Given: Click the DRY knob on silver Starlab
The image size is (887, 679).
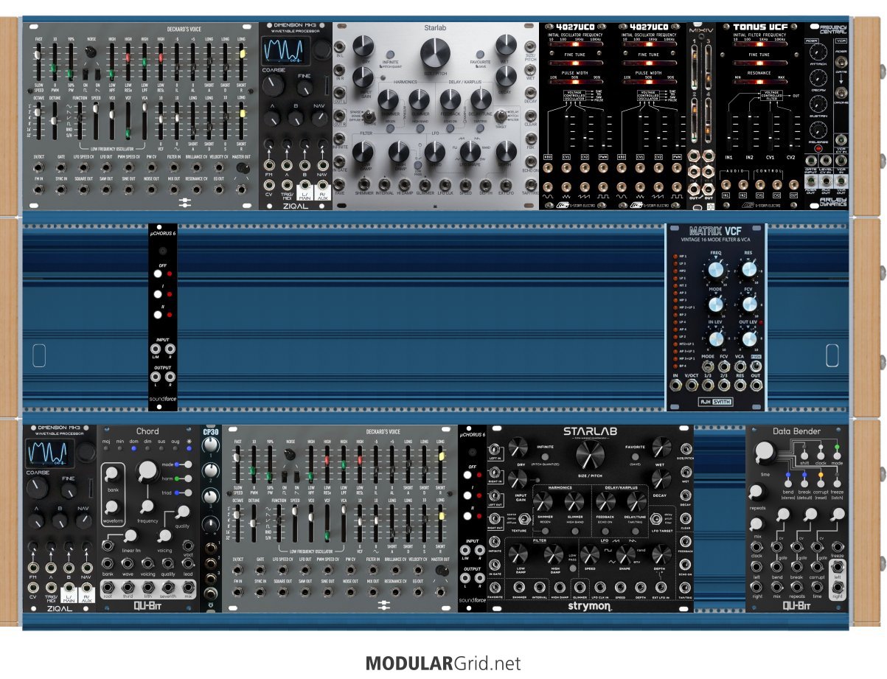Looking at the screenshot, I should click(362, 46).
